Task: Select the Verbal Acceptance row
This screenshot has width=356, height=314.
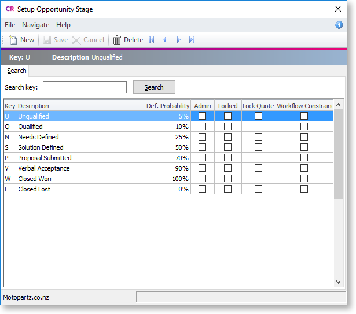Action: point(168,168)
